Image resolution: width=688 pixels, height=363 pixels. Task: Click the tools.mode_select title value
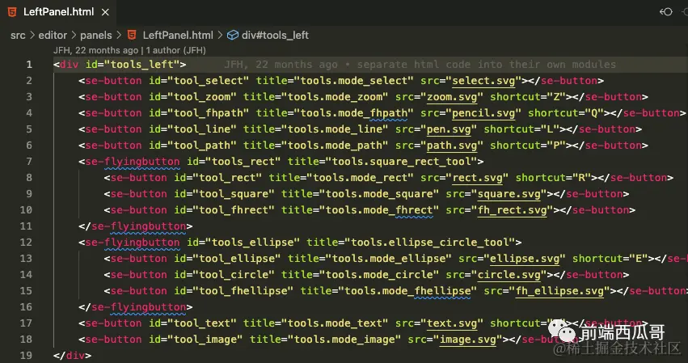[x=353, y=81]
